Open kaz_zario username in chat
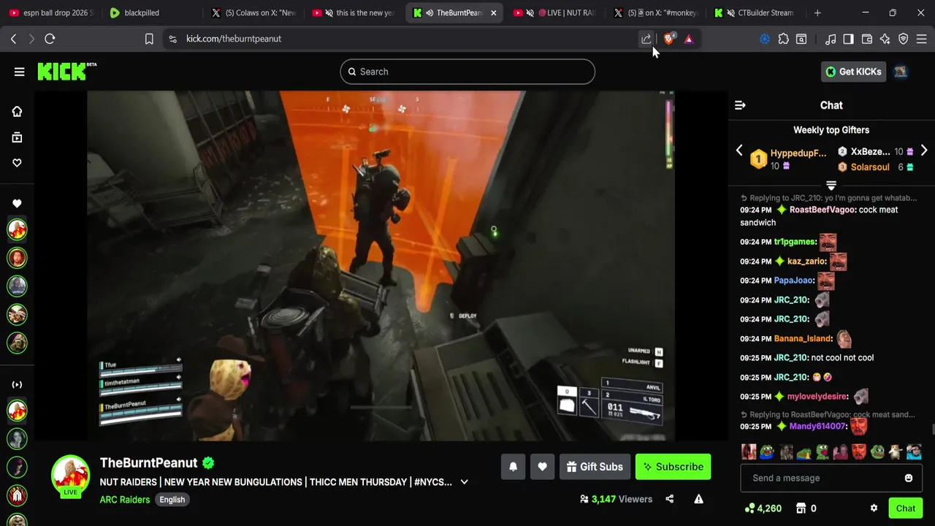 point(806,261)
